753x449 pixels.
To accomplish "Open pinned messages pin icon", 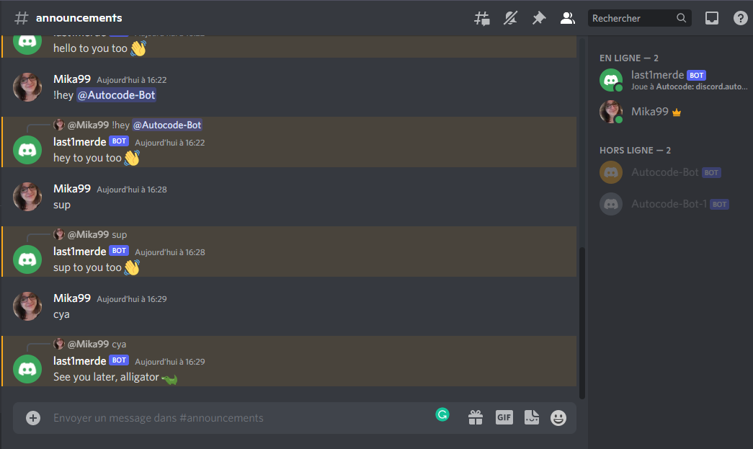I will (x=539, y=18).
